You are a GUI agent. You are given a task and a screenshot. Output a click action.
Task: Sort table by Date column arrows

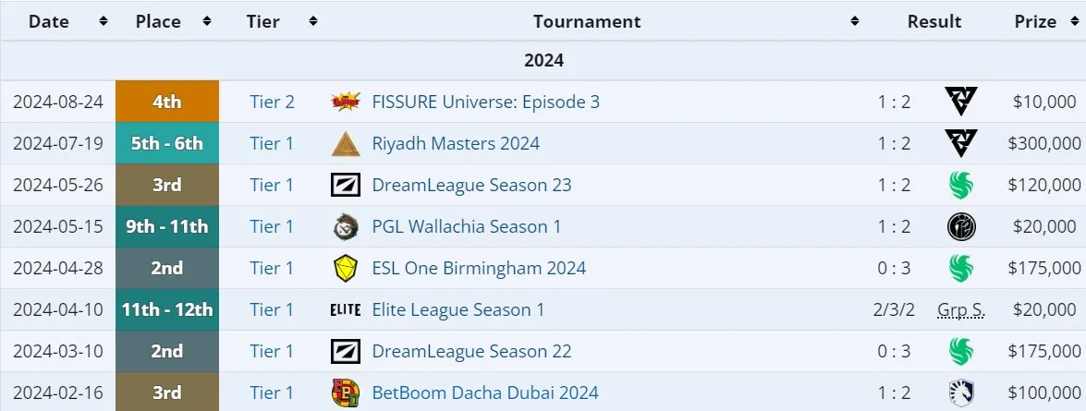(104, 21)
